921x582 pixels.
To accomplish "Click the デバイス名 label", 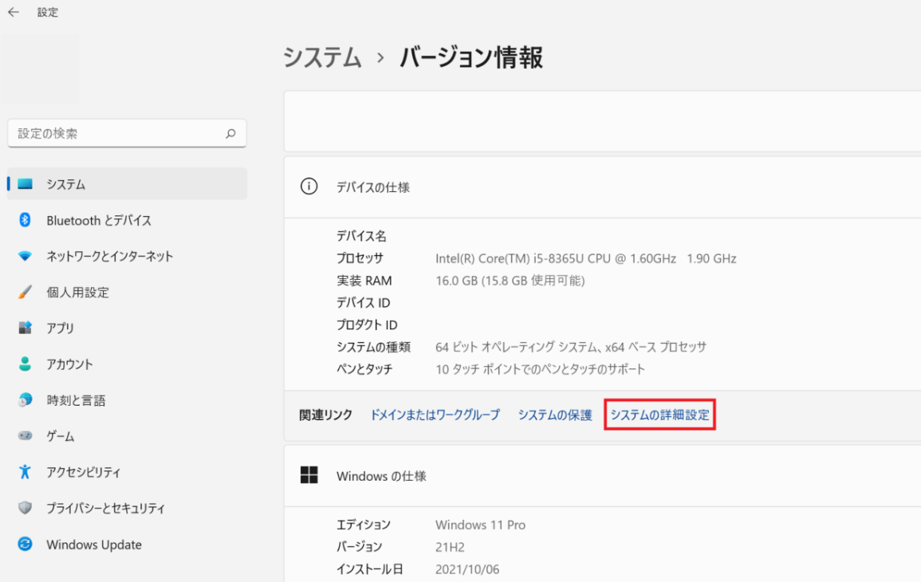I will click(361, 236).
